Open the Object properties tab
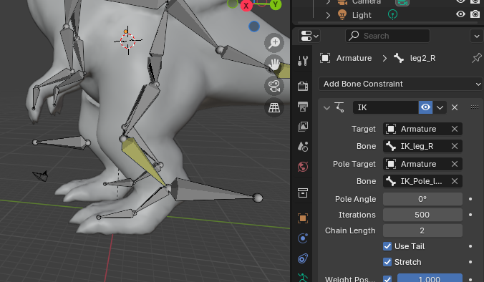 pyautogui.click(x=303, y=218)
